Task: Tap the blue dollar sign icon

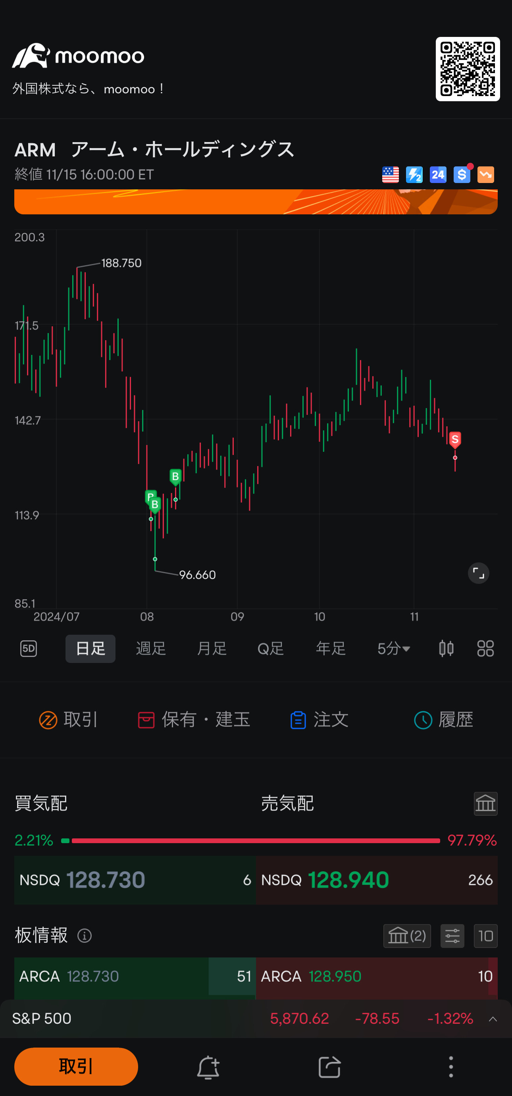Action: click(462, 174)
